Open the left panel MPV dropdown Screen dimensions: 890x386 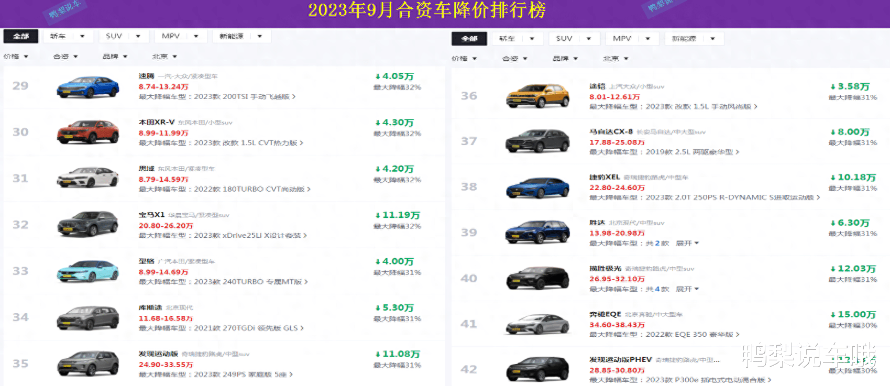tap(181, 36)
